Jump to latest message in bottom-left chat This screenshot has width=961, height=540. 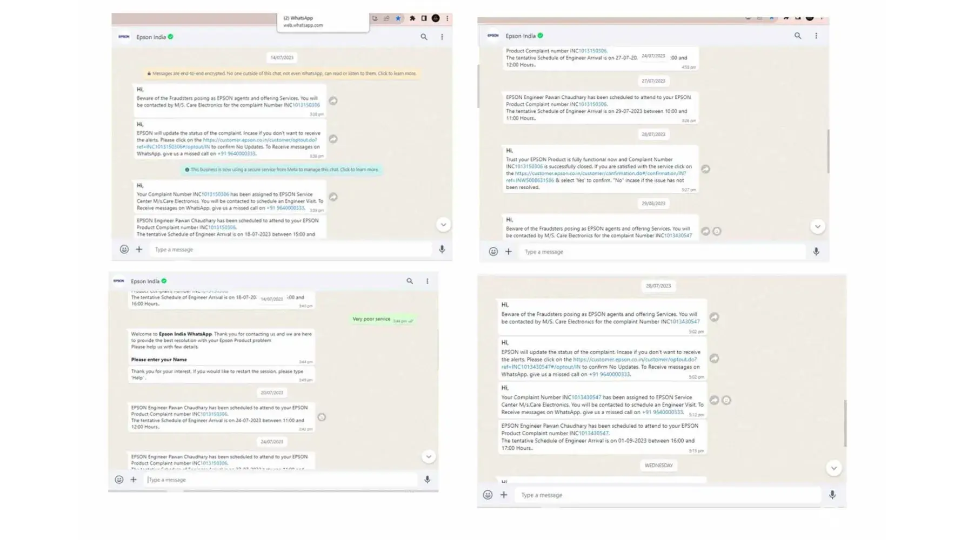[429, 457]
